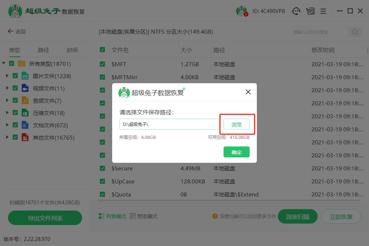
Task: Click the user avatar icon beside ID
Action: click(241, 11)
